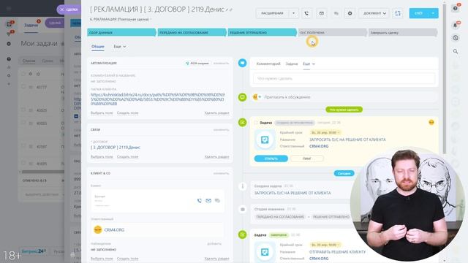
Task: Select the Комментарий tab in timeline
Action: click(x=268, y=64)
